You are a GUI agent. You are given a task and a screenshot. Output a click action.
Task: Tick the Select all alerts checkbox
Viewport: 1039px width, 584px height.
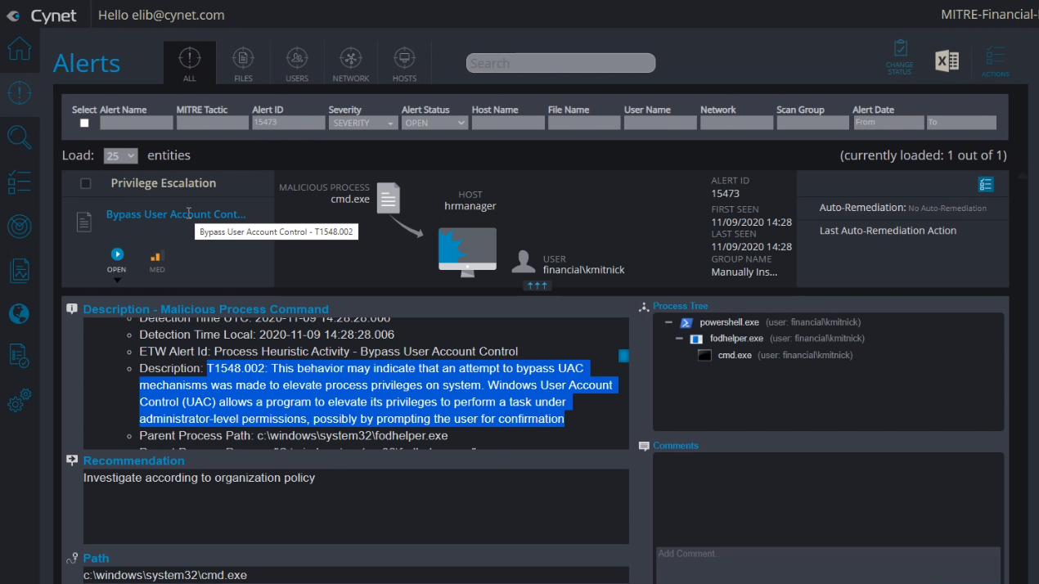click(x=84, y=123)
